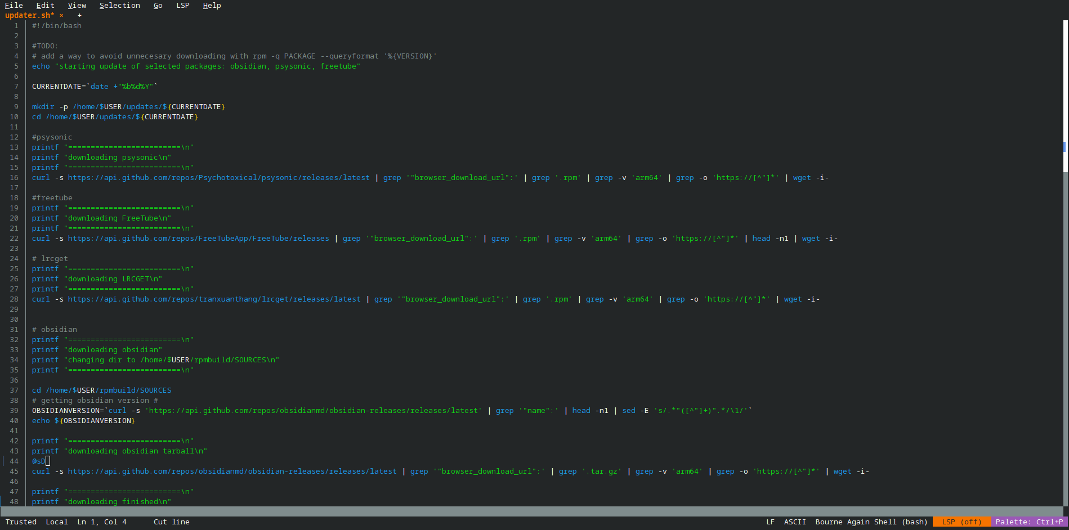The image size is (1069, 530).
Task: Click the sed -E expression on line 39
Action: pyautogui.click(x=685, y=410)
